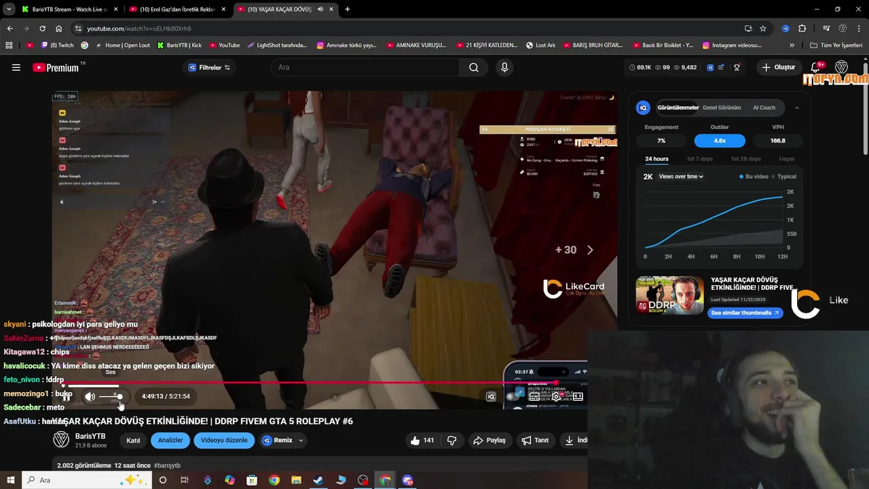
Task: Open Analizler for this video
Action: [170, 440]
